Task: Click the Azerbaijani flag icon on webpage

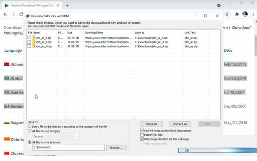Action: 6,92
